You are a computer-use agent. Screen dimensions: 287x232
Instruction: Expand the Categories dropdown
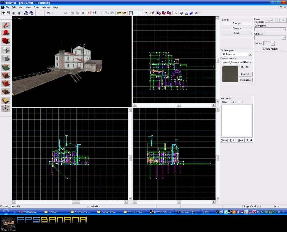[x=284, y=29]
